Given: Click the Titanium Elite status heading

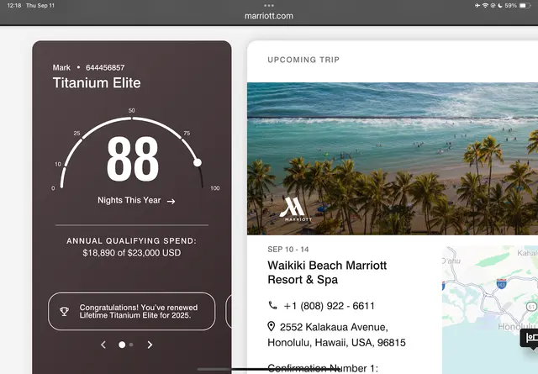Looking at the screenshot, I should (x=97, y=83).
